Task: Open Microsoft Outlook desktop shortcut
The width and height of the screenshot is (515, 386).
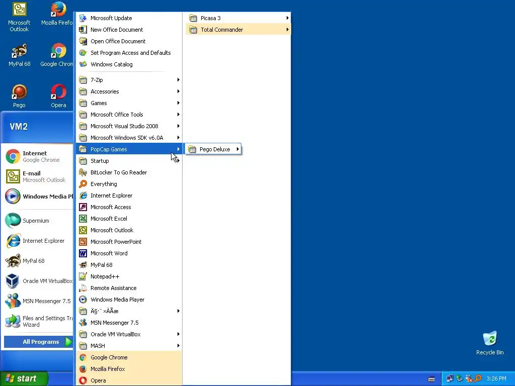Action: click(19, 17)
